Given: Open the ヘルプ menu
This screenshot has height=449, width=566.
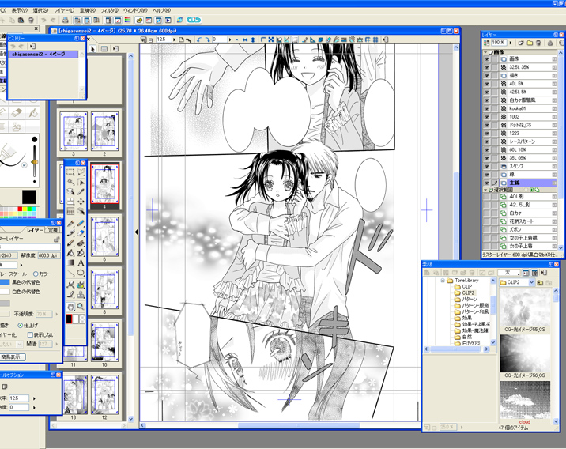Looking at the screenshot, I should click(161, 11).
